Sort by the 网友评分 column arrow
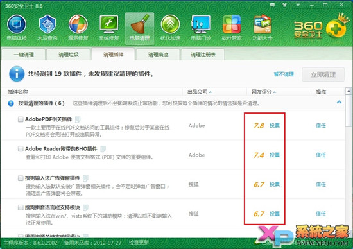This screenshot has height=249, width=353. 275,92
